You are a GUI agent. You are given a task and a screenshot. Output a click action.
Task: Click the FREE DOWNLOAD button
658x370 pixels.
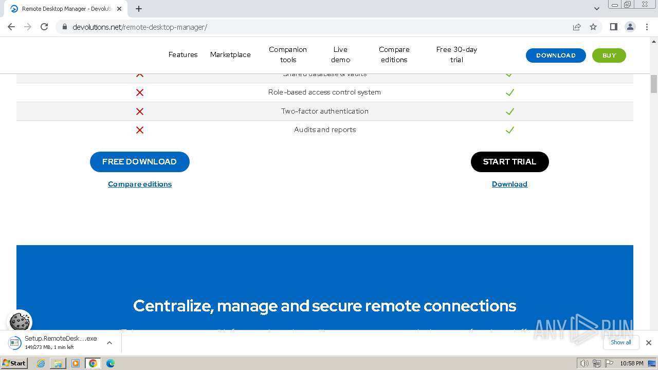tap(140, 162)
